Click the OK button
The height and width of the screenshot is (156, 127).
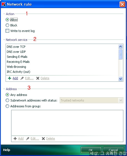91,150
